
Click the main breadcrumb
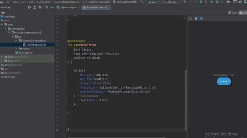[15, 2]
